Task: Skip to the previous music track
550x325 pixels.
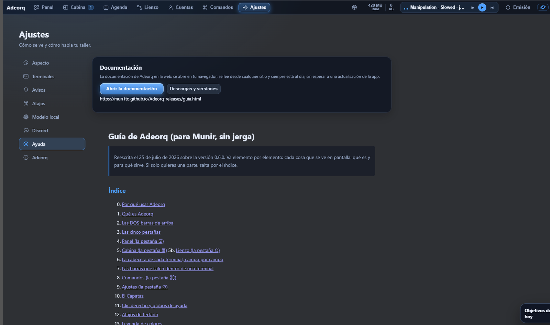Action: click(x=473, y=8)
